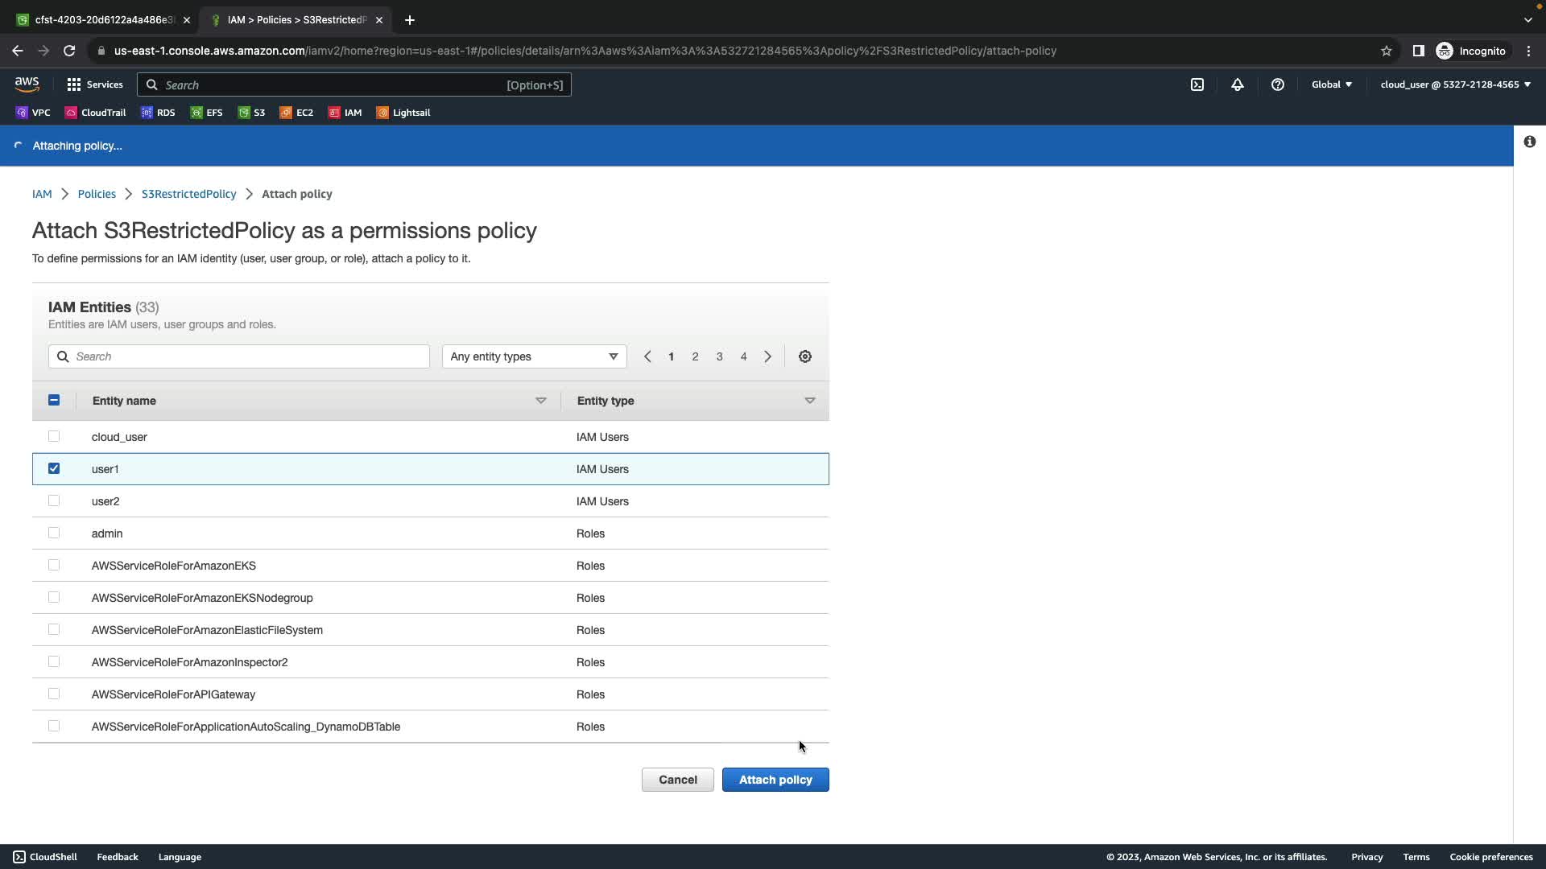Click the S3 bookmark shortcut
The height and width of the screenshot is (869, 1546).
pyautogui.click(x=251, y=113)
